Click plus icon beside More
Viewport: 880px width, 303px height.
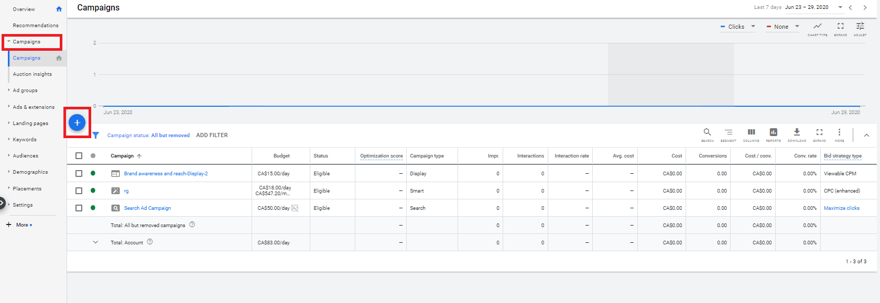8,225
